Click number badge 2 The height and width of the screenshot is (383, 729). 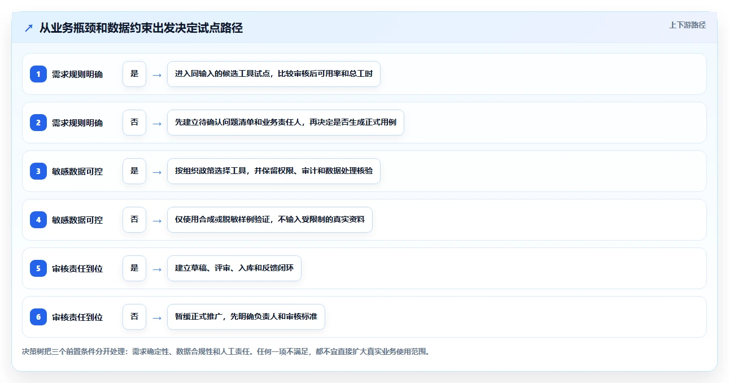(x=38, y=123)
